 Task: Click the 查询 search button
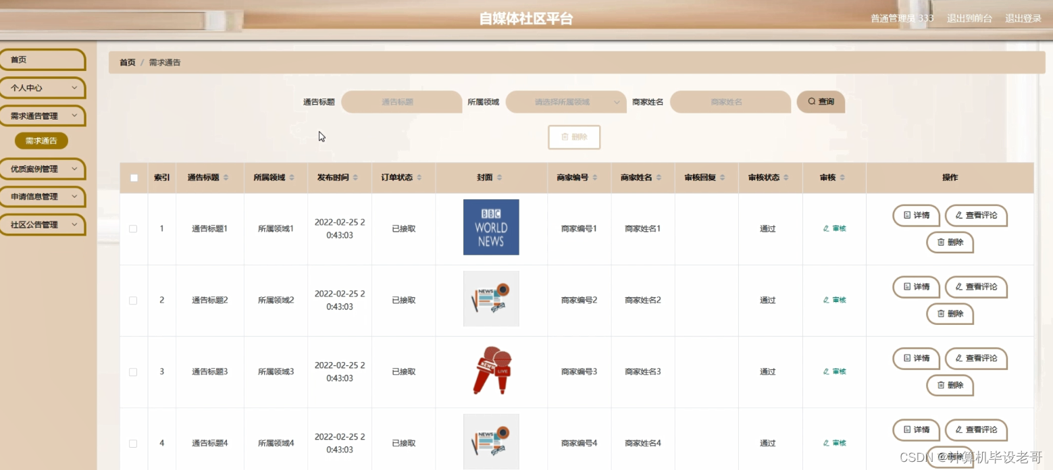click(x=821, y=102)
